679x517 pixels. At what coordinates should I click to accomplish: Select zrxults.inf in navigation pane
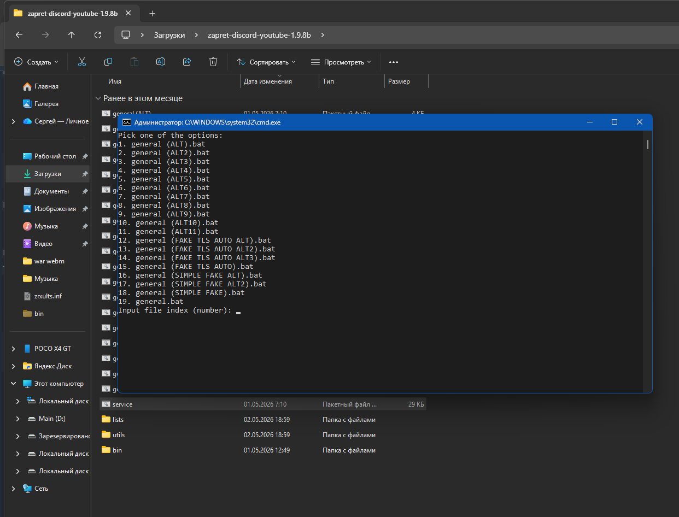coord(48,296)
